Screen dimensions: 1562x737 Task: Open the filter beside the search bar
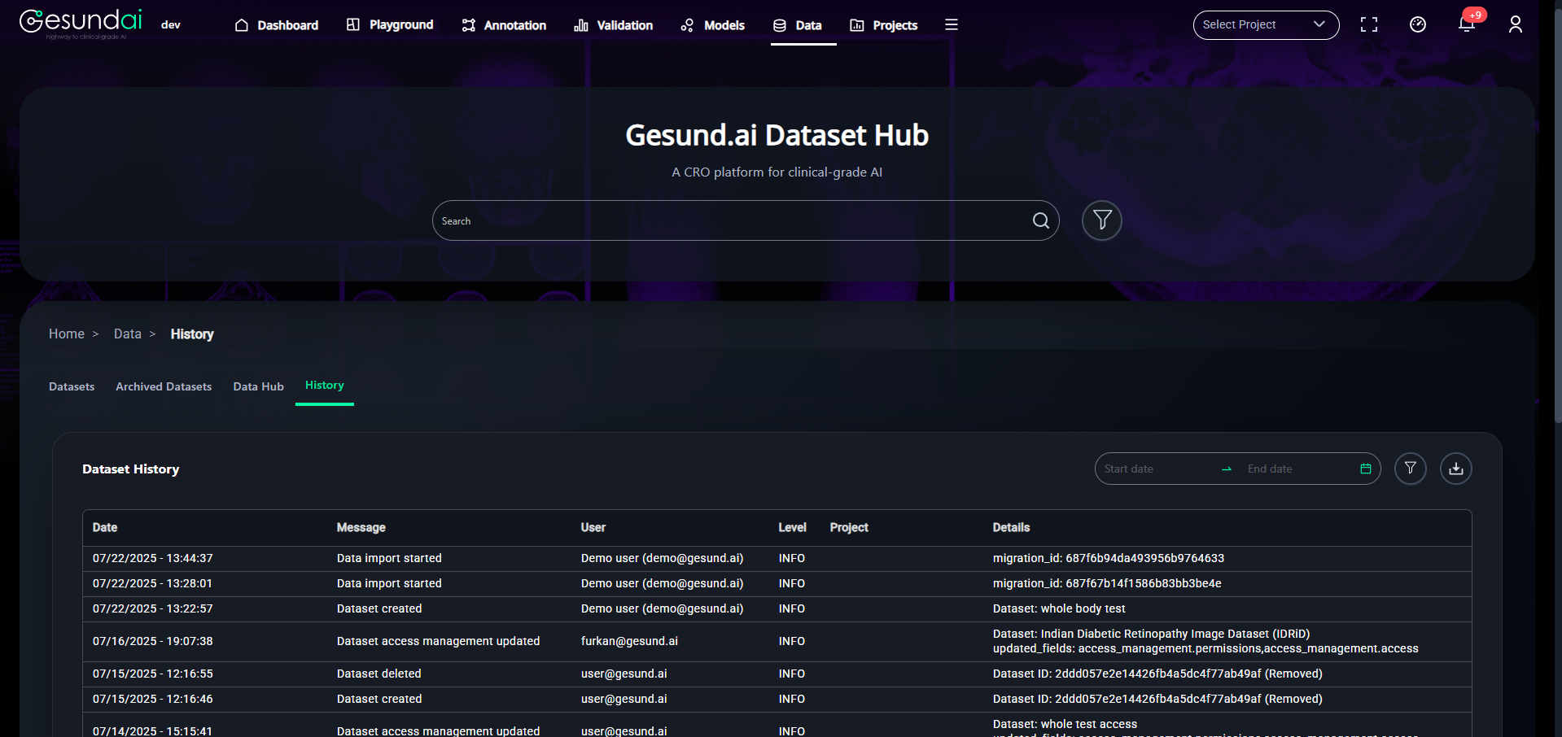coord(1102,220)
